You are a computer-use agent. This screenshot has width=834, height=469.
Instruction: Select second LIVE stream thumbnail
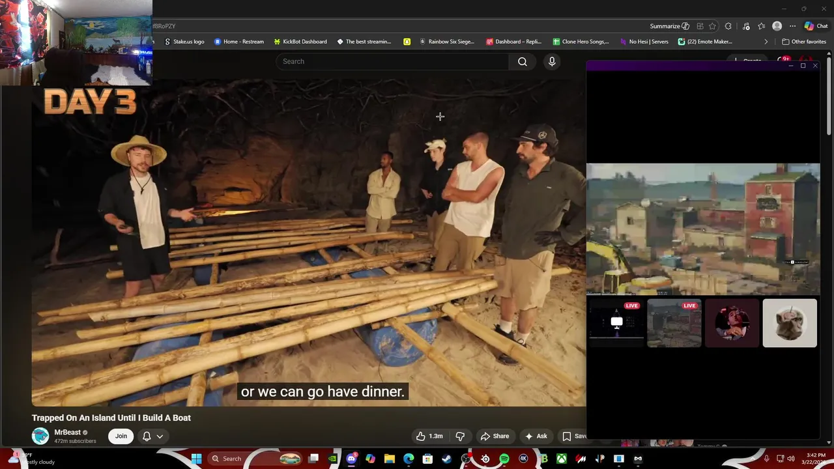click(x=674, y=323)
